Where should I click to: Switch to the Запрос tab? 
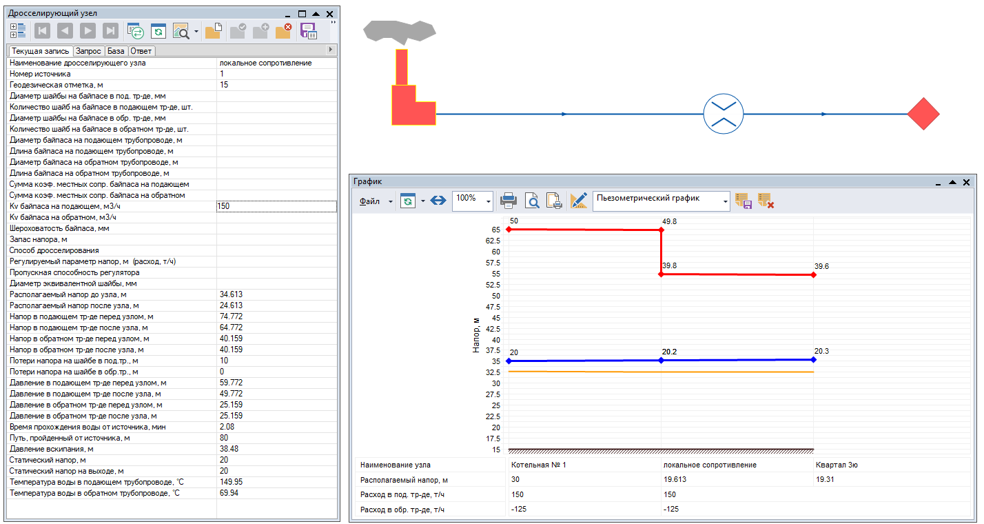click(x=89, y=51)
